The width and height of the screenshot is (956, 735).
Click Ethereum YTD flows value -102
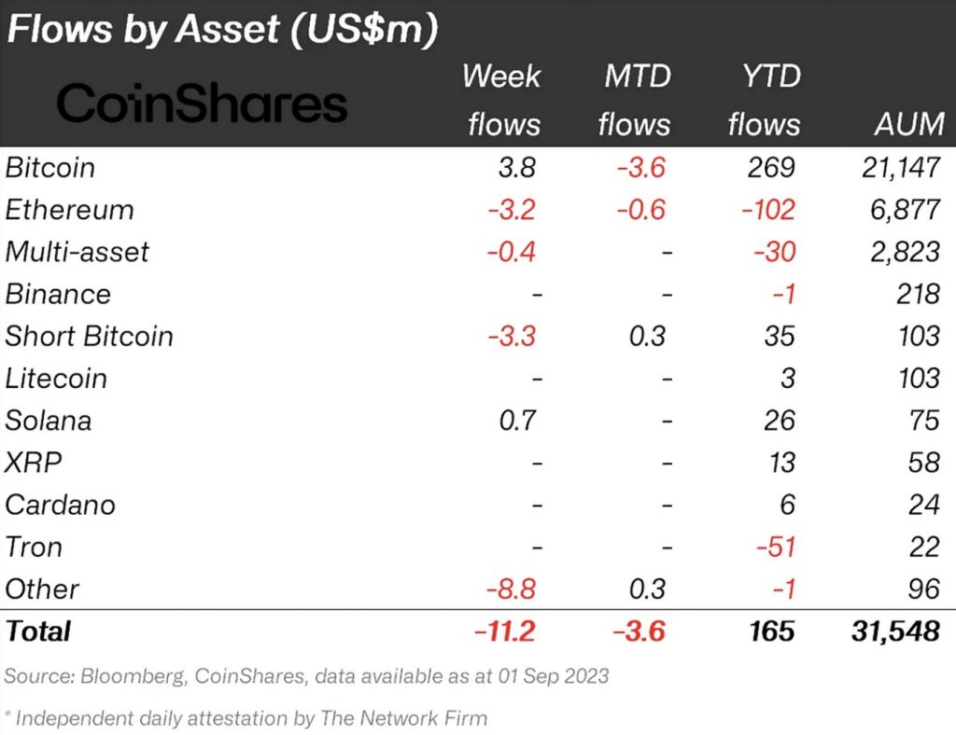coord(769,210)
